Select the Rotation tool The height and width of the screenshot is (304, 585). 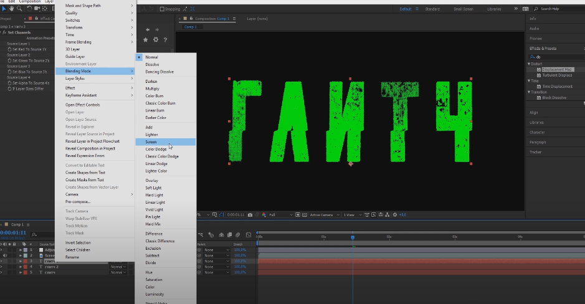pos(29,8)
